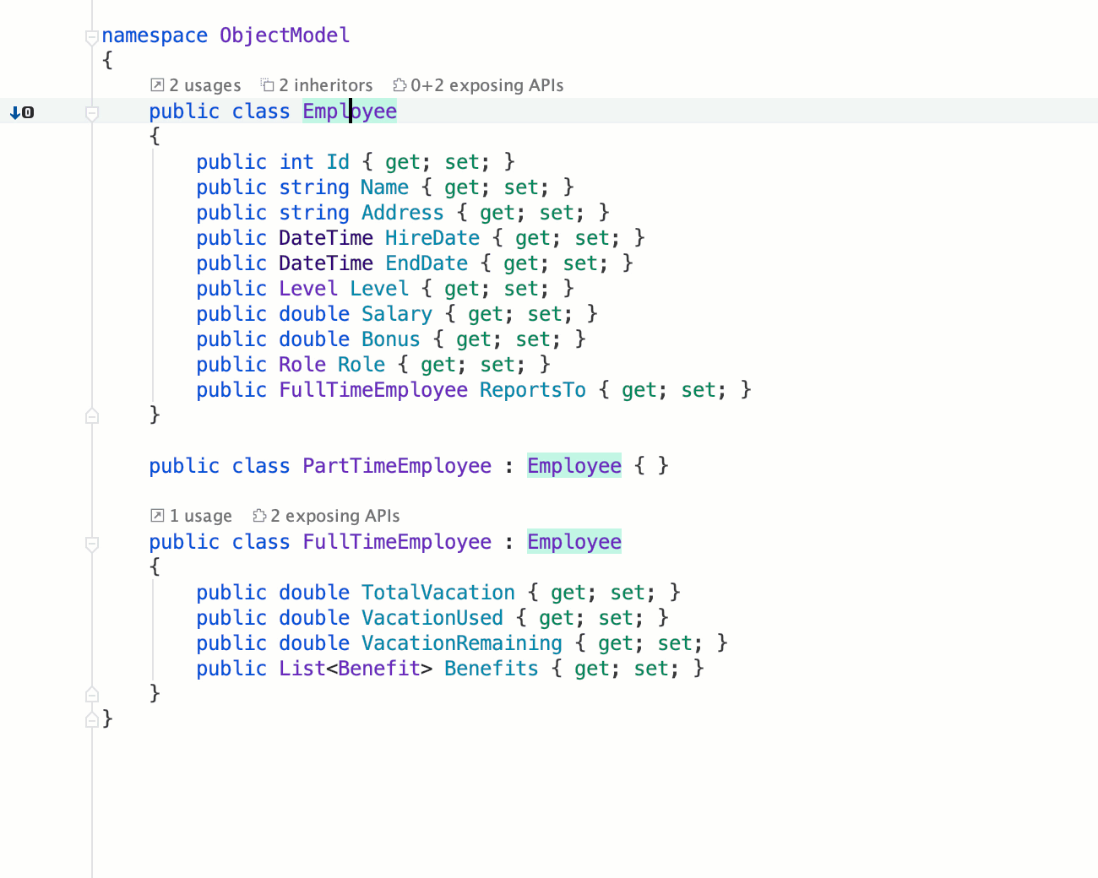Open the "1 usage" hint above FullTimeEmployee
The width and height of the screenshot is (1098, 878).
coord(201,515)
